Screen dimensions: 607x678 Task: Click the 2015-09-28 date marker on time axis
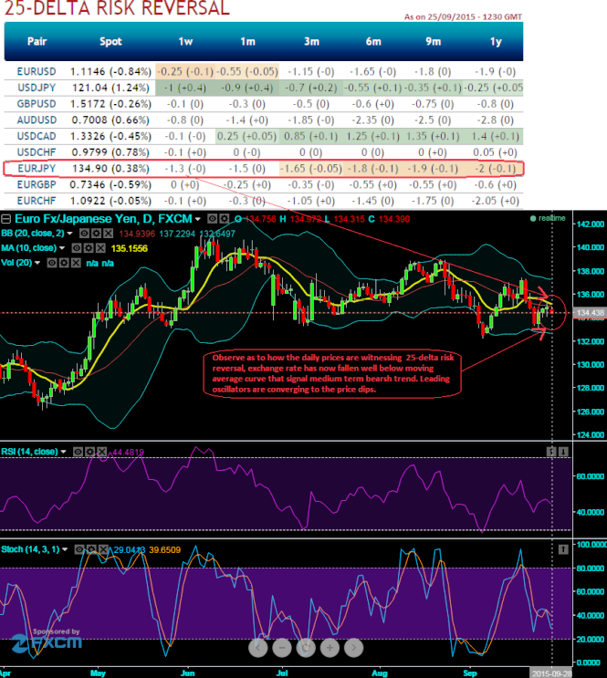pos(551,673)
